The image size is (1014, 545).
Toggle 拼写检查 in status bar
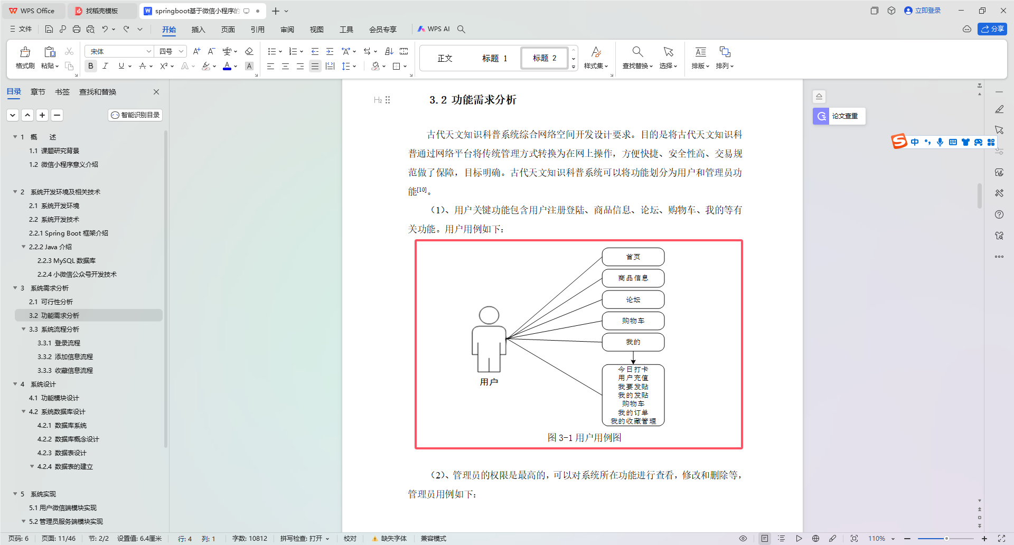pyautogui.click(x=305, y=539)
